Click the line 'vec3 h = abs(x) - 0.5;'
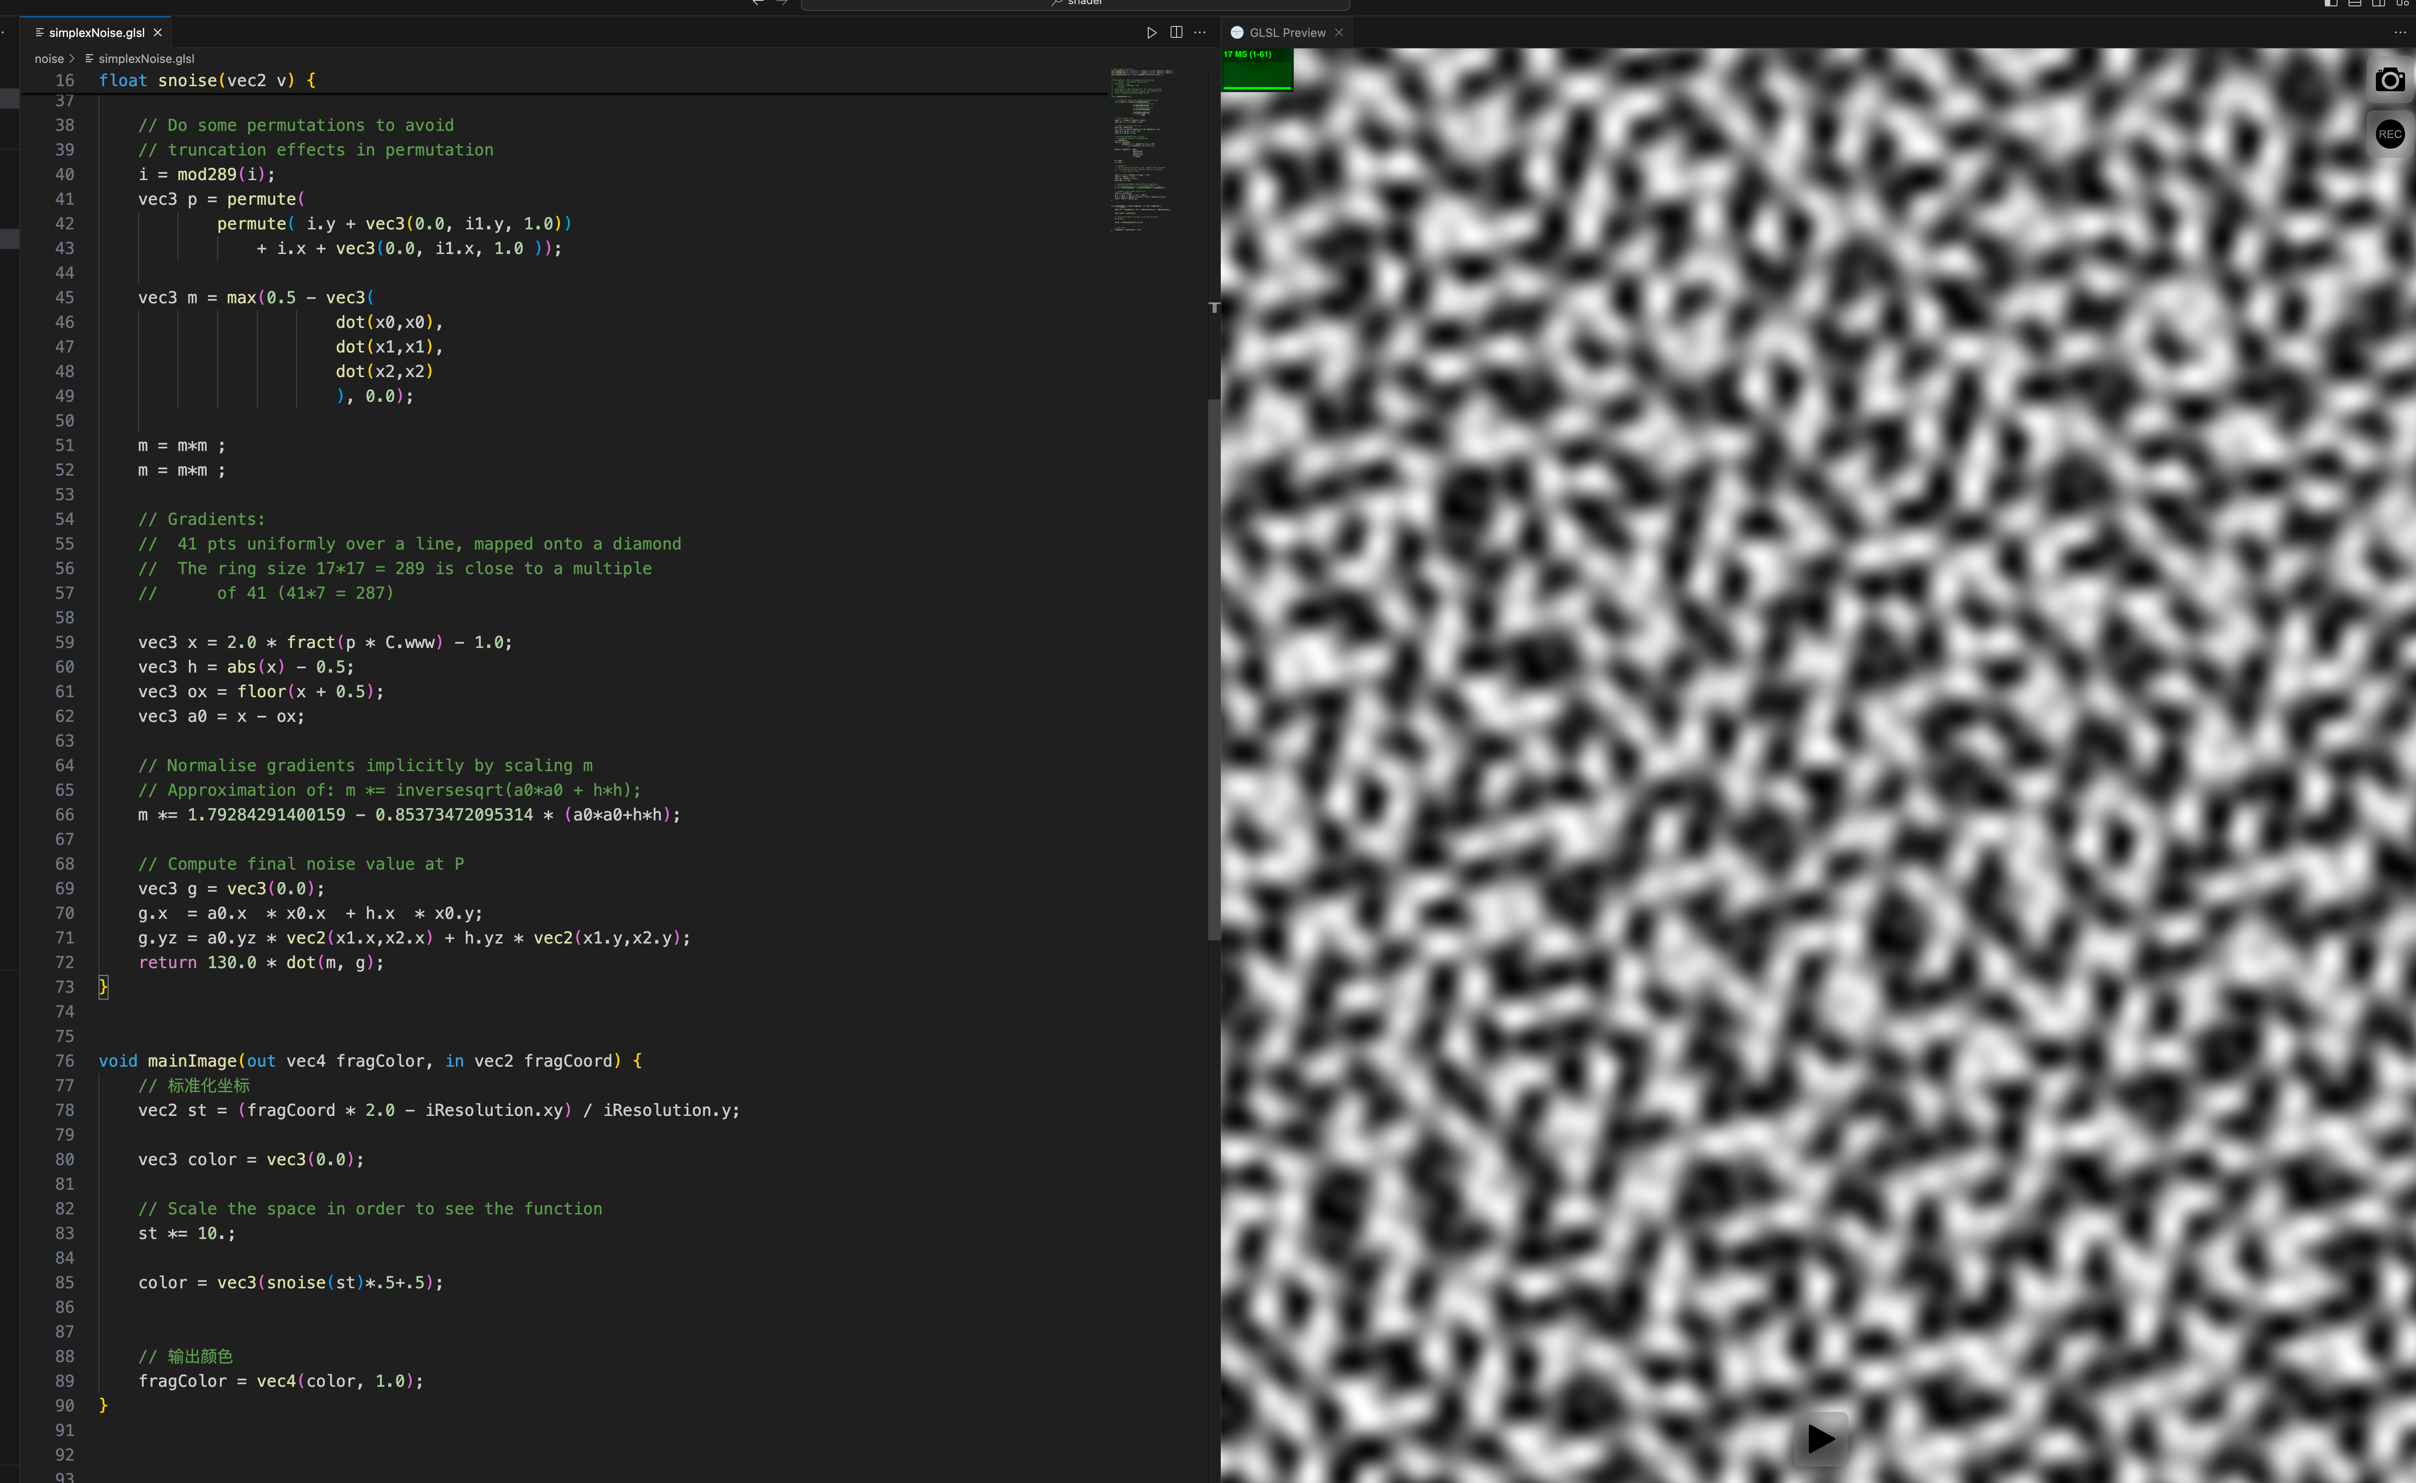Image resolution: width=2416 pixels, height=1483 pixels. [x=246, y=667]
